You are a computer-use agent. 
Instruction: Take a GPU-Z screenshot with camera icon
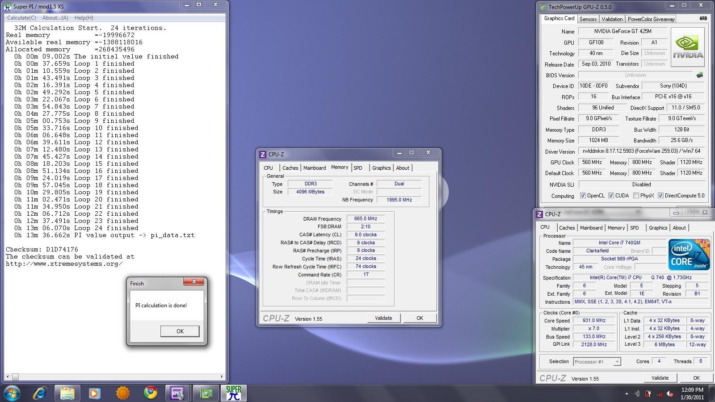pyautogui.click(x=703, y=18)
